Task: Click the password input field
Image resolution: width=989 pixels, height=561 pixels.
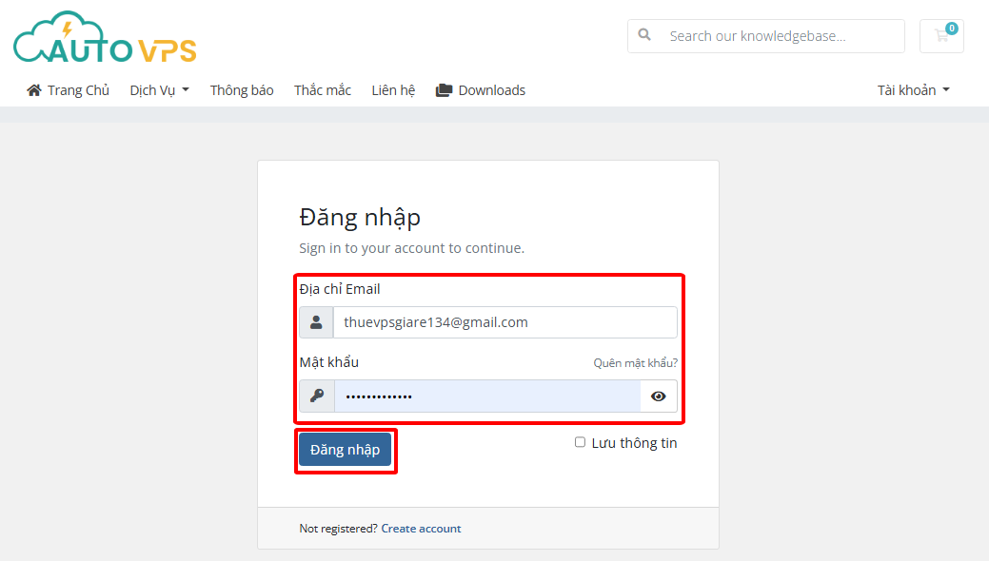Action: point(487,396)
